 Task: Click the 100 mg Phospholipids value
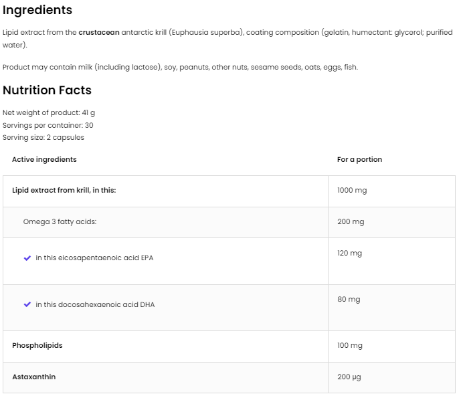(350, 345)
